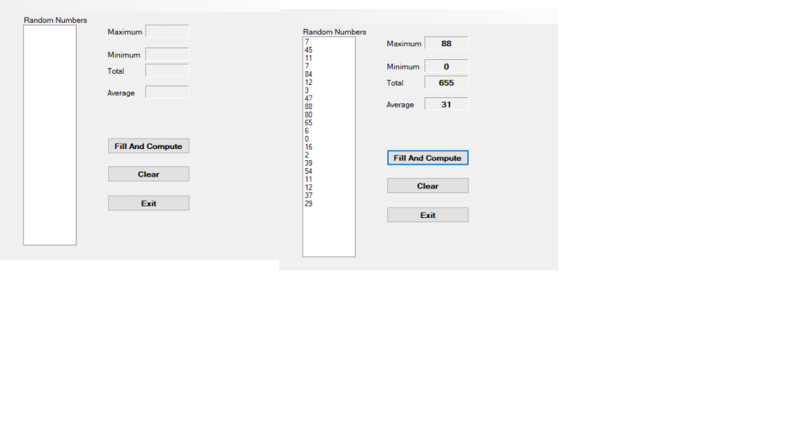Click Fill And Compute on the empty form
This screenshot has width=794, height=447.
click(148, 146)
